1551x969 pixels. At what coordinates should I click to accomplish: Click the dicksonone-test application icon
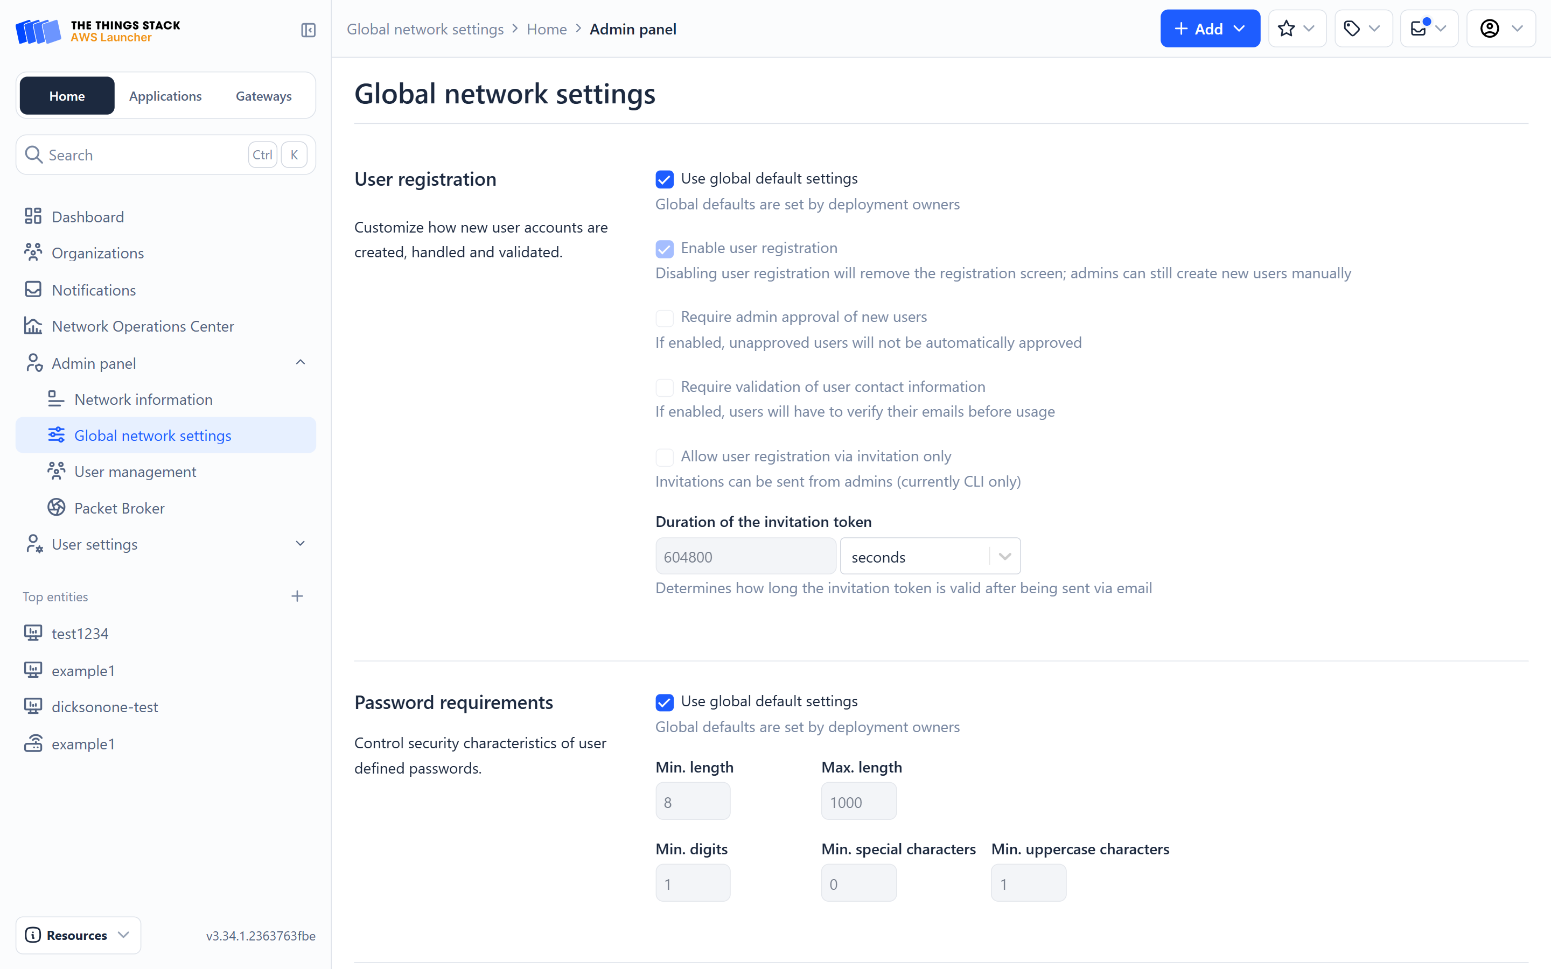[x=33, y=706]
